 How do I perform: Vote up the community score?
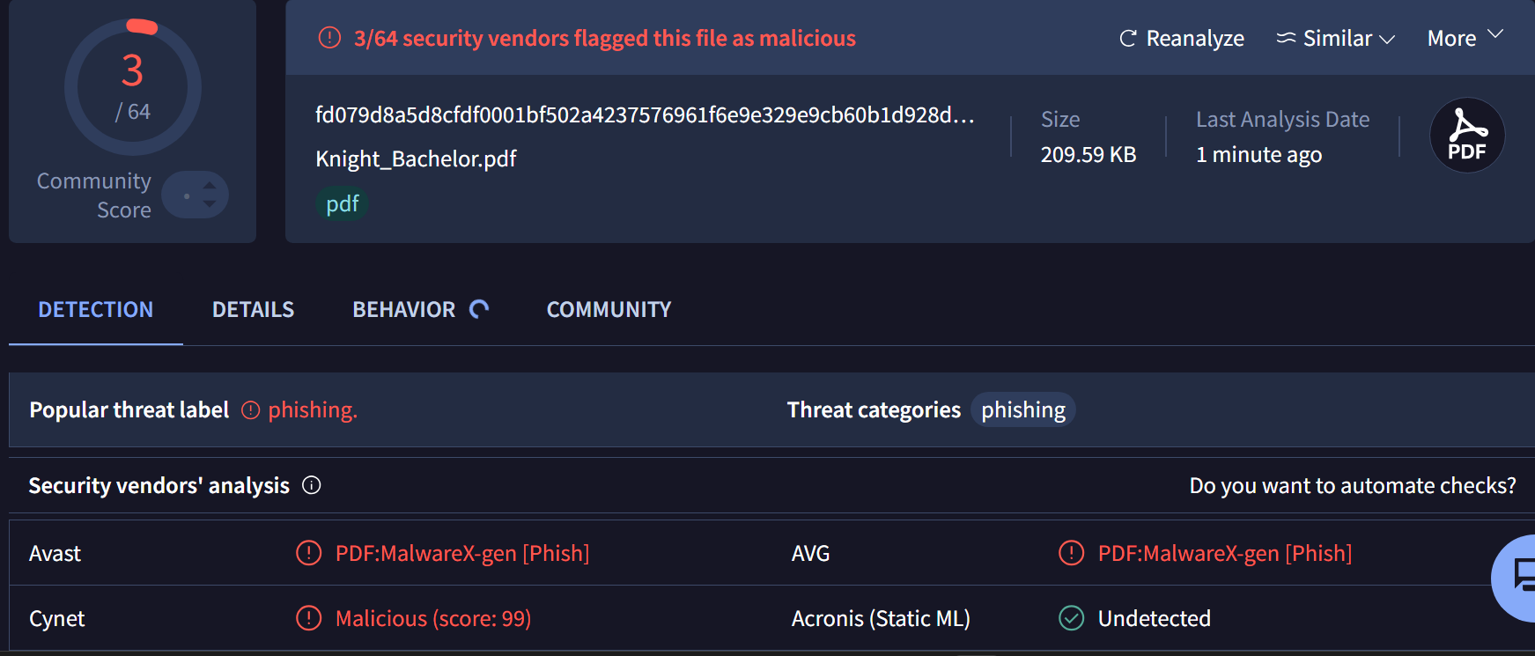pyautogui.click(x=210, y=185)
